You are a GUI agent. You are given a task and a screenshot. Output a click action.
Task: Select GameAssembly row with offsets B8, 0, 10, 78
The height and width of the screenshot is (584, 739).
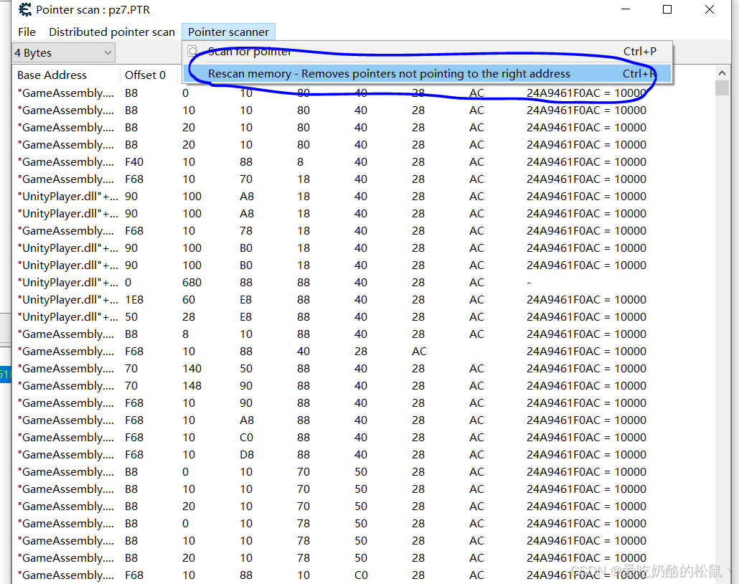[363, 523]
